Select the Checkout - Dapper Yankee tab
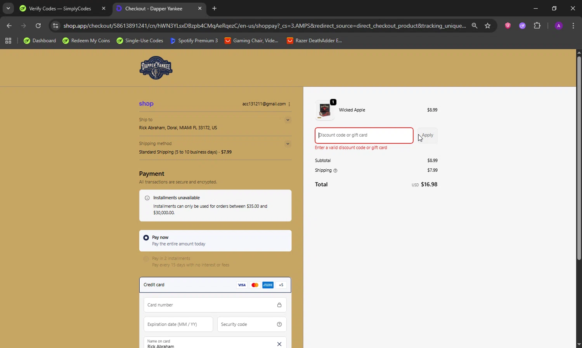Image resolution: width=582 pixels, height=348 pixels. point(160,8)
